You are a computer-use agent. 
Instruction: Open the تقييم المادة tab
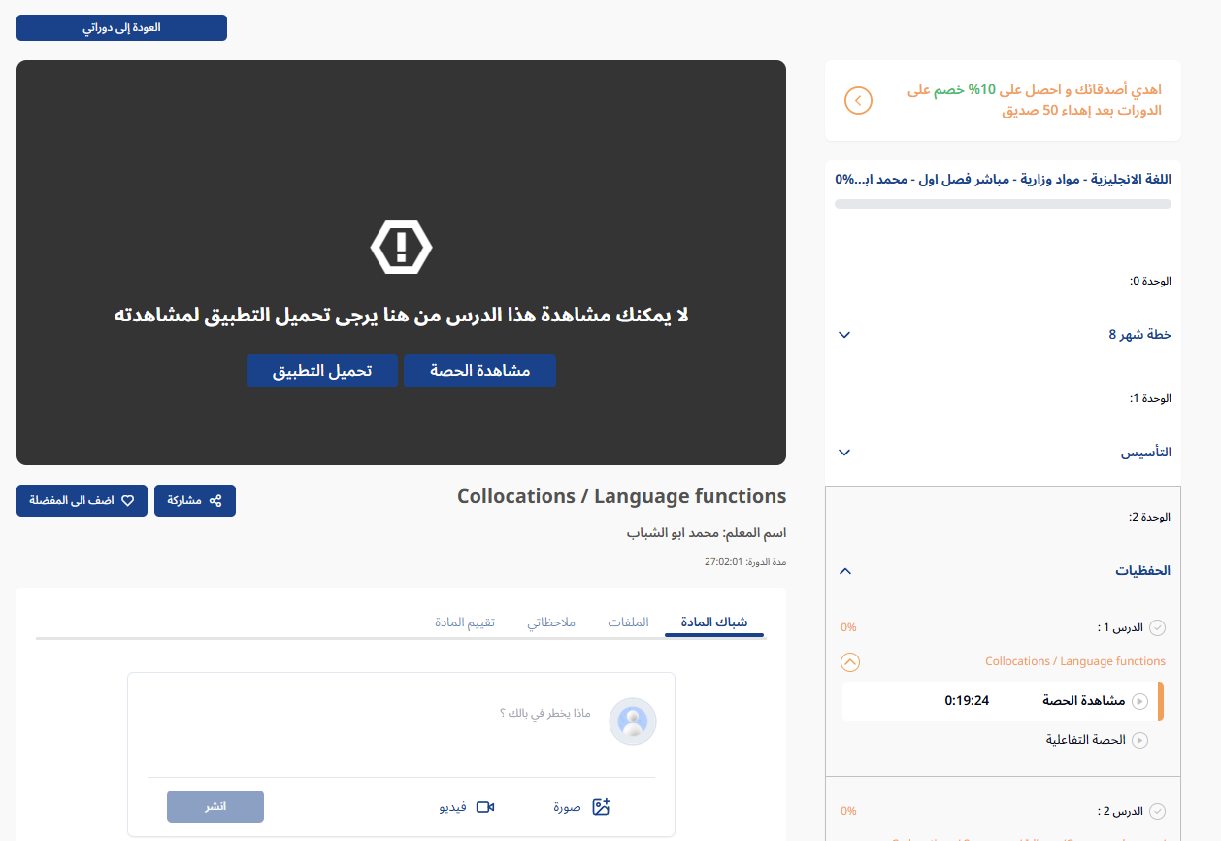pyautogui.click(x=466, y=622)
